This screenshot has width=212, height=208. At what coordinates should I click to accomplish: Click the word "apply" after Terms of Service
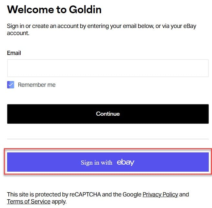pyautogui.click(x=58, y=202)
